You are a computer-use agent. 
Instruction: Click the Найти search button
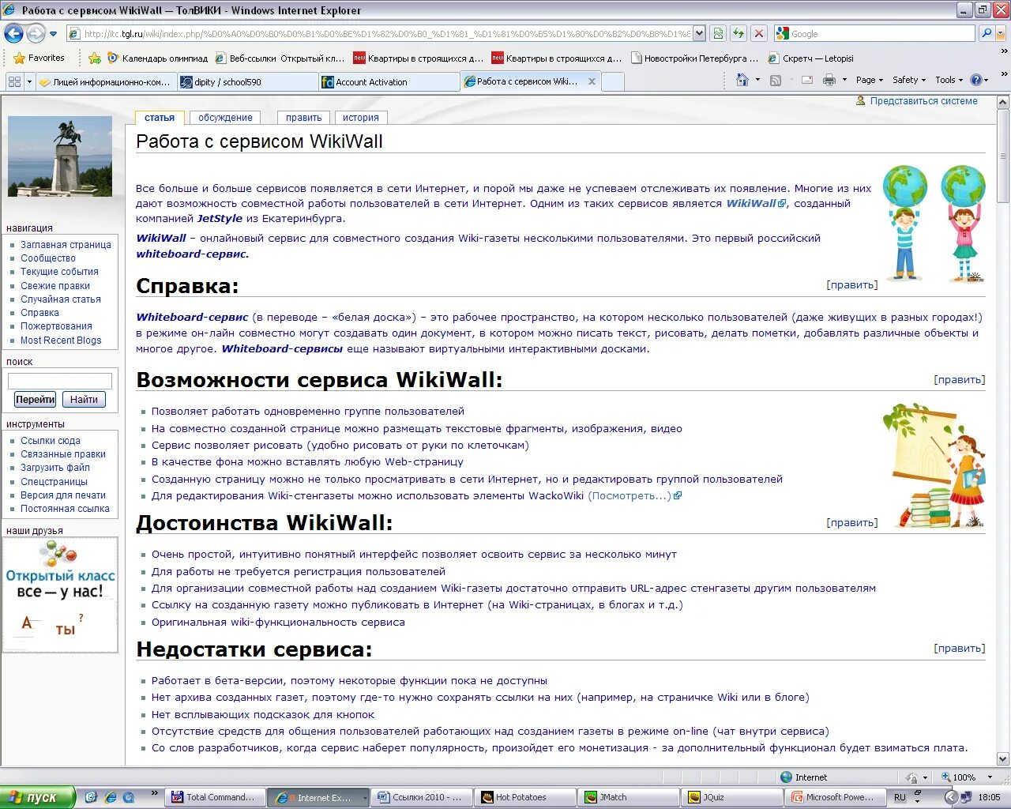[84, 400]
